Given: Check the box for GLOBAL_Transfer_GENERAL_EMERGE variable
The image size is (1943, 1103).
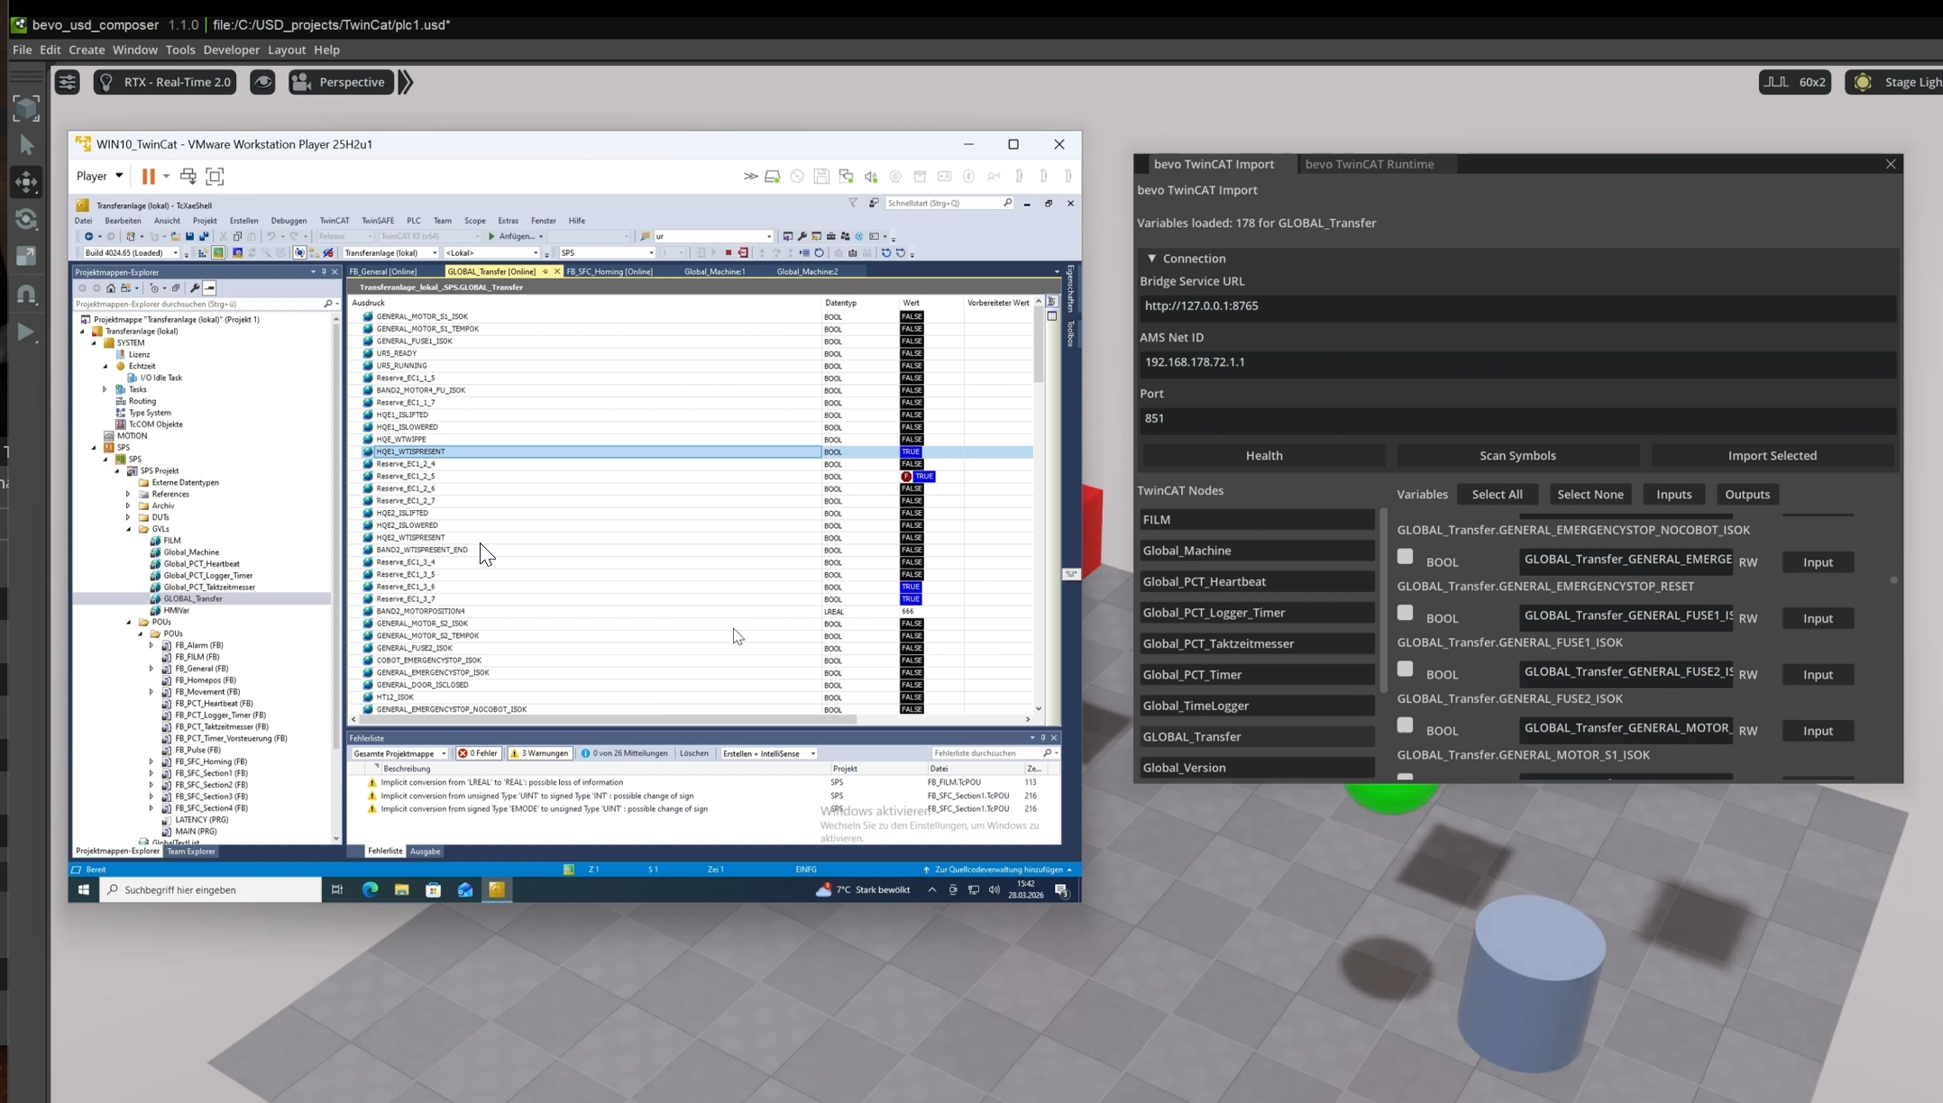Looking at the screenshot, I should (x=1405, y=557).
